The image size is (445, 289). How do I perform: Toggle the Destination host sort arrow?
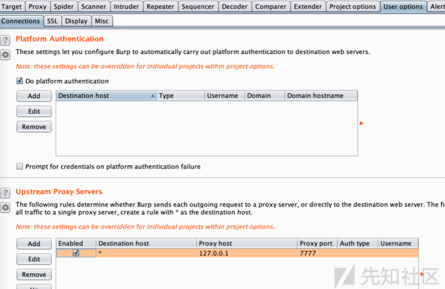[x=153, y=96]
